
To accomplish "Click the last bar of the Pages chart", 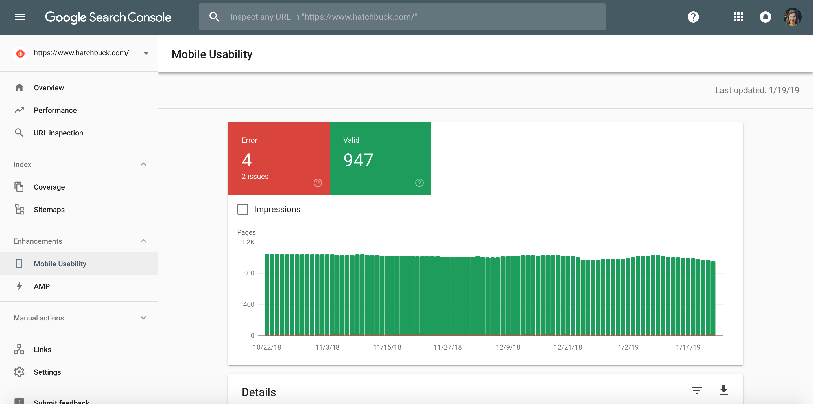I will [713, 298].
